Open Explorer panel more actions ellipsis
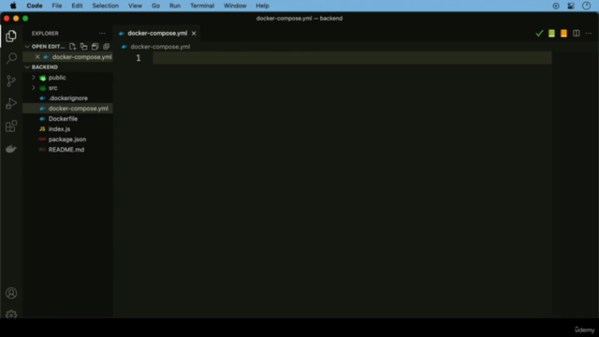 (102, 34)
